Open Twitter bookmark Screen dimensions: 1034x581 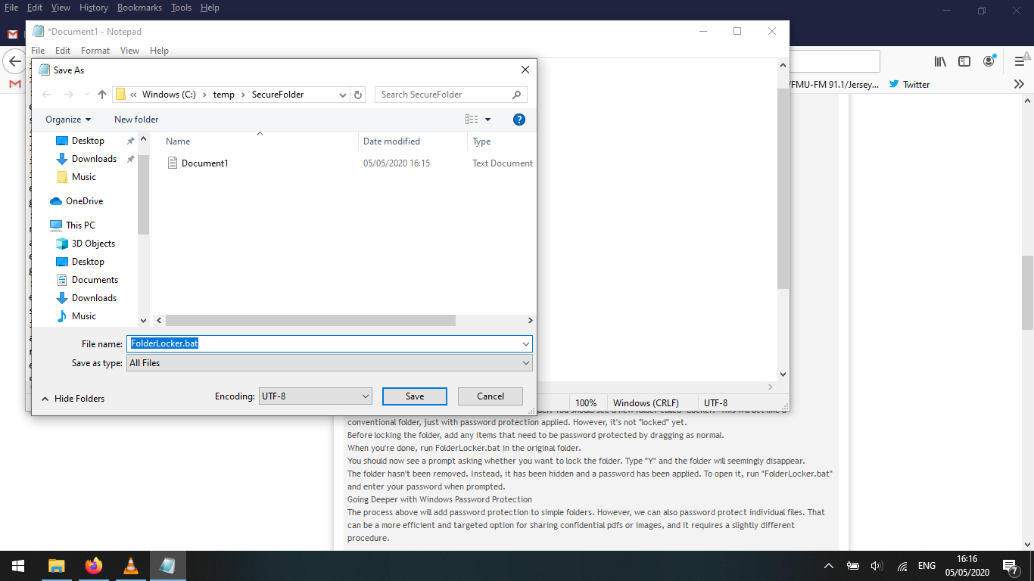tap(909, 85)
